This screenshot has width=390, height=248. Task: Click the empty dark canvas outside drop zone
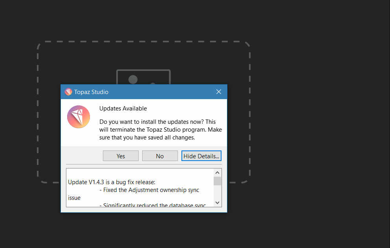[314, 118]
